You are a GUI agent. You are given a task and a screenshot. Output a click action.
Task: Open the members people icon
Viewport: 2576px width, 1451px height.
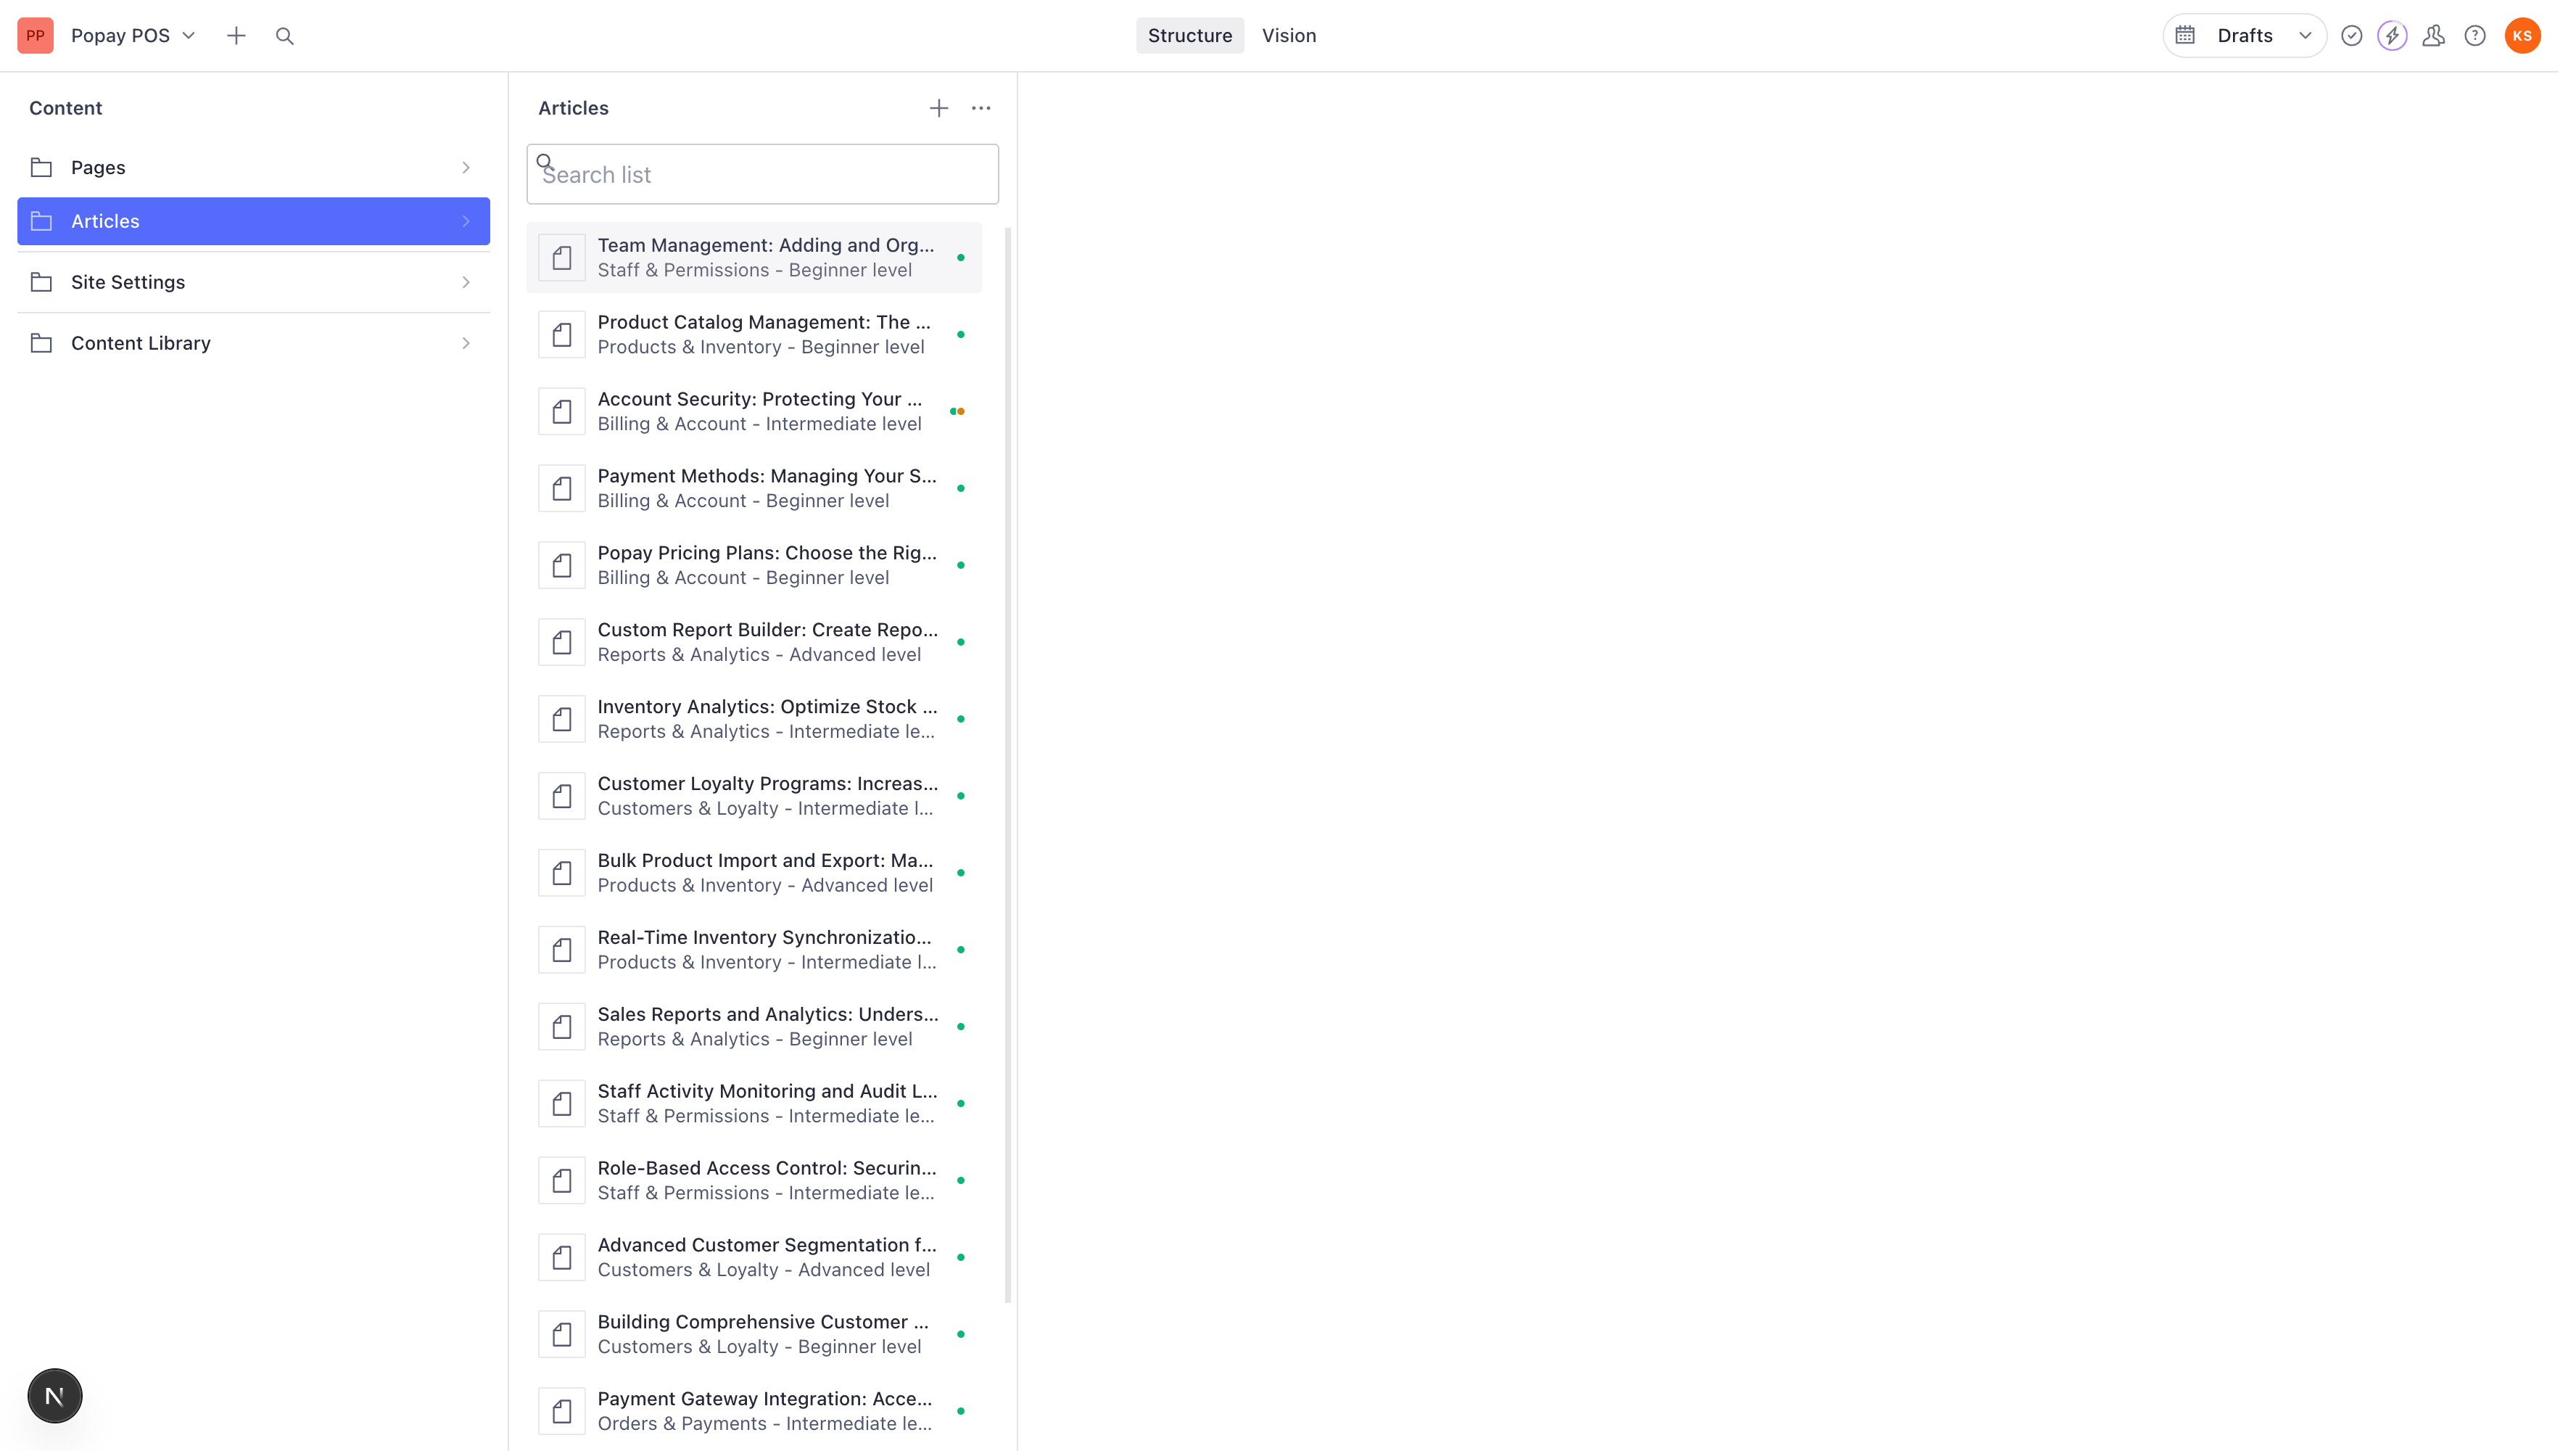point(2433,35)
